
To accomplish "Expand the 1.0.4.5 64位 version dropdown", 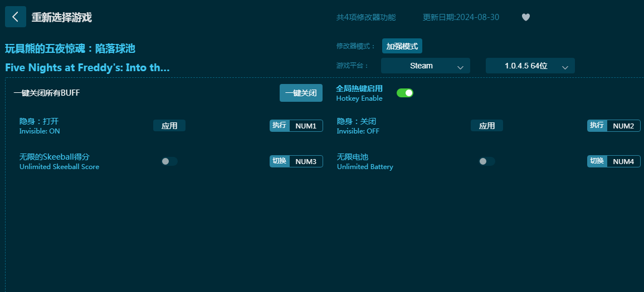I will [x=530, y=66].
